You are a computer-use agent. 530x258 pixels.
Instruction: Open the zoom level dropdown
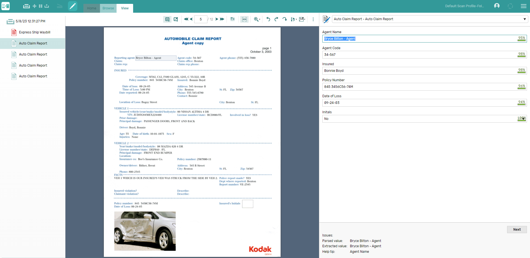[259, 20]
